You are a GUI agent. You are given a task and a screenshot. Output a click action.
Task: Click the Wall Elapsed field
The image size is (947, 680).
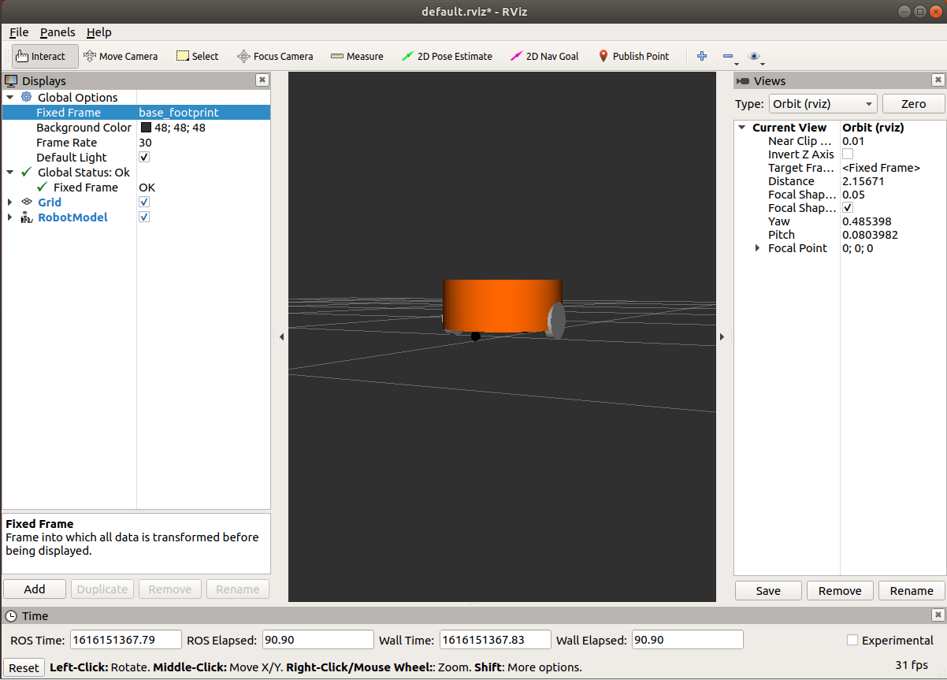(688, 640)
